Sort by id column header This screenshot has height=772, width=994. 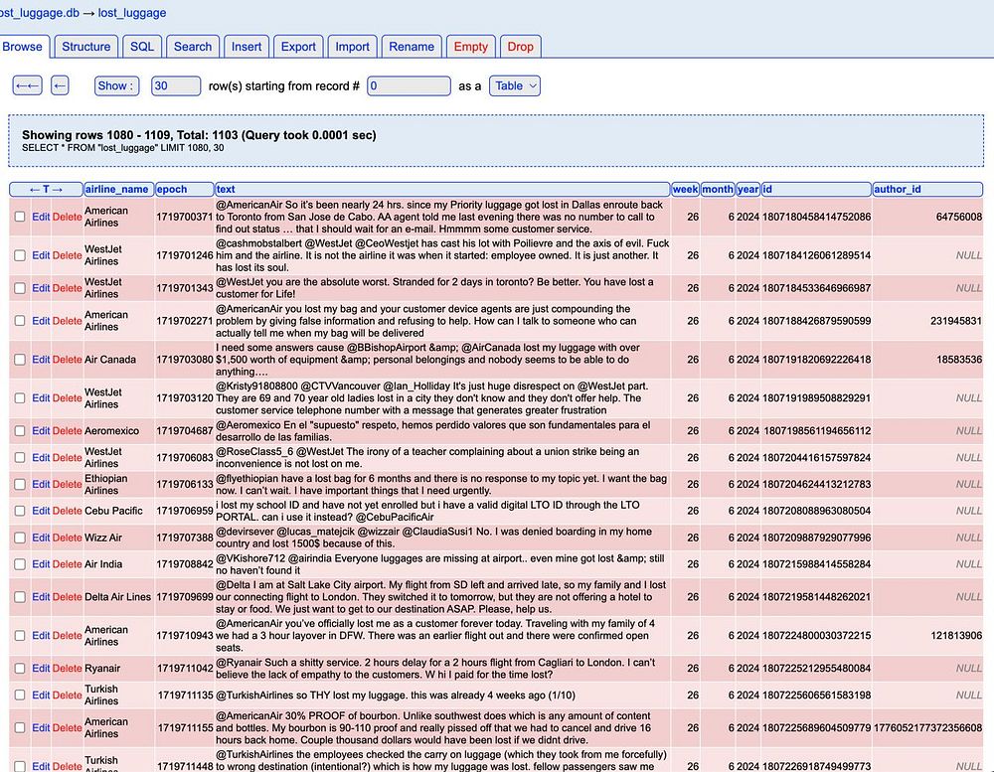[816, 189]
